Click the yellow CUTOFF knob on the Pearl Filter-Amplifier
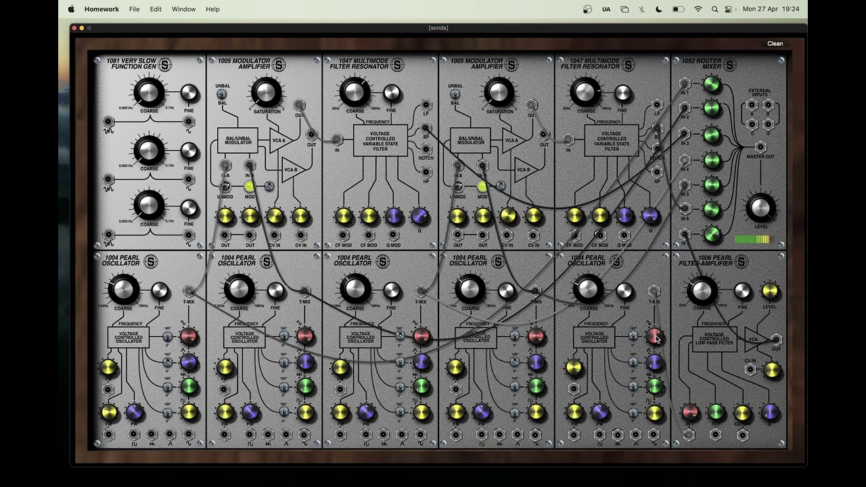The height and width of the screenshot is (487, 866). [x=743, y=412]
